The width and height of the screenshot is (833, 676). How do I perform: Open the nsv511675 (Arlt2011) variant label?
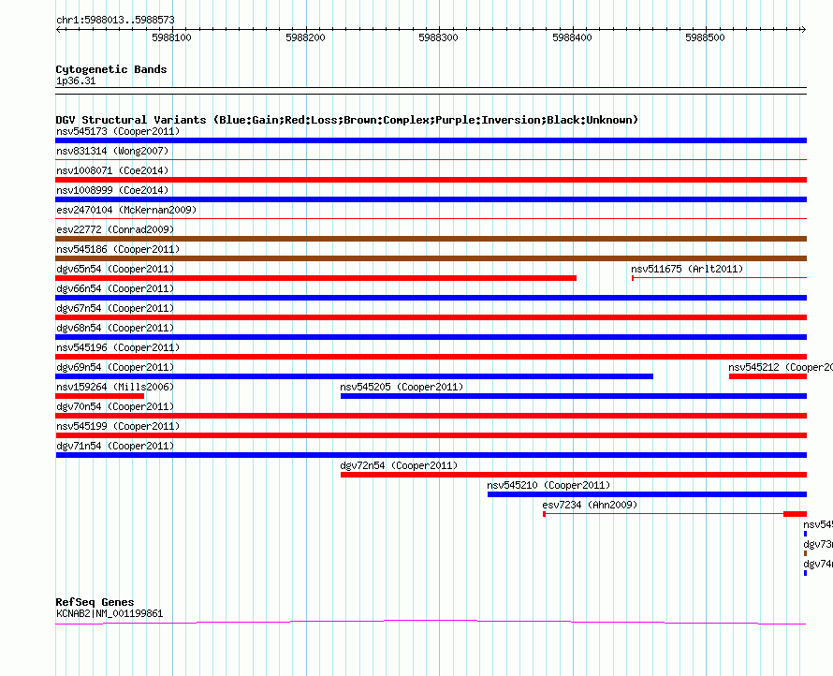[687, 269]
